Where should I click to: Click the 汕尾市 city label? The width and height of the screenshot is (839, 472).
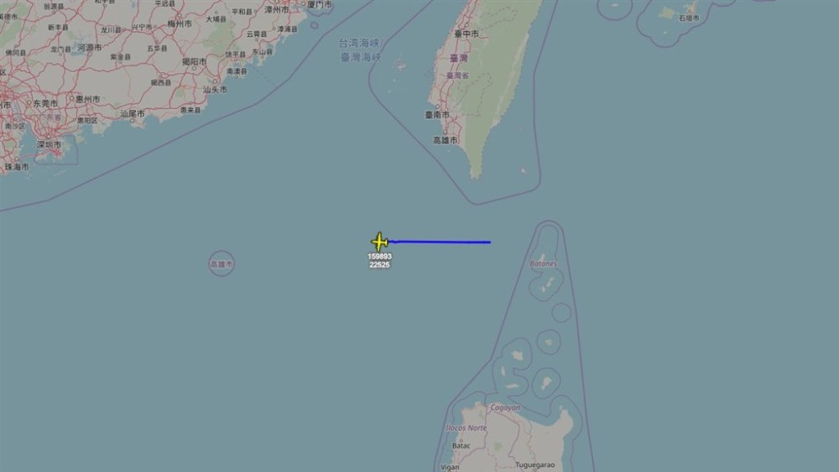(133, 113)
